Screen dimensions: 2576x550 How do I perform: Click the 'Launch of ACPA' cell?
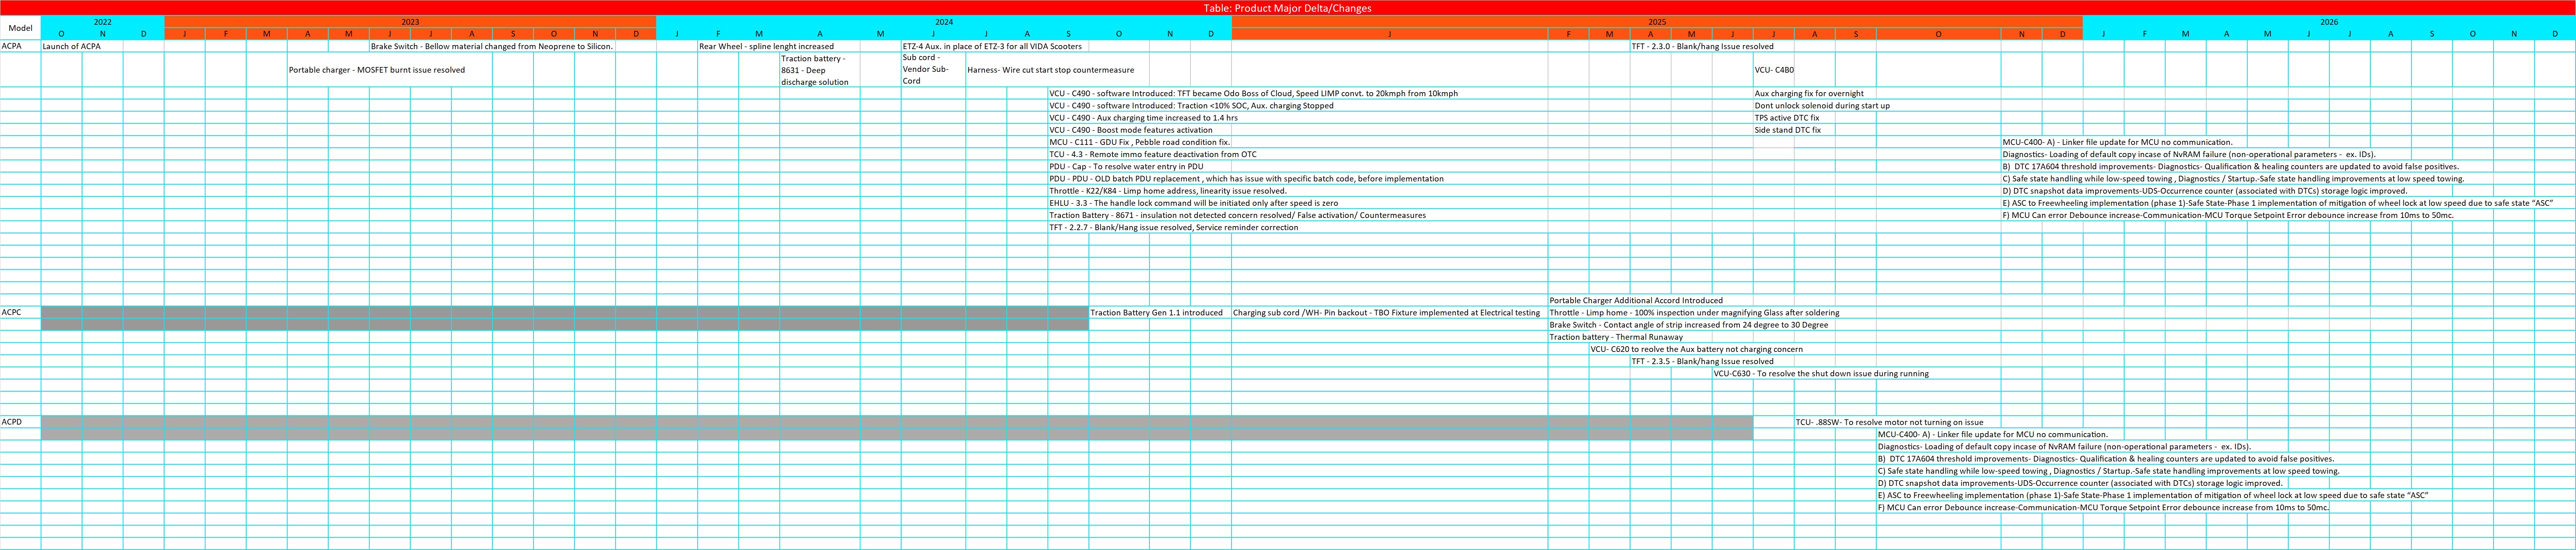[x=71, y=46]
